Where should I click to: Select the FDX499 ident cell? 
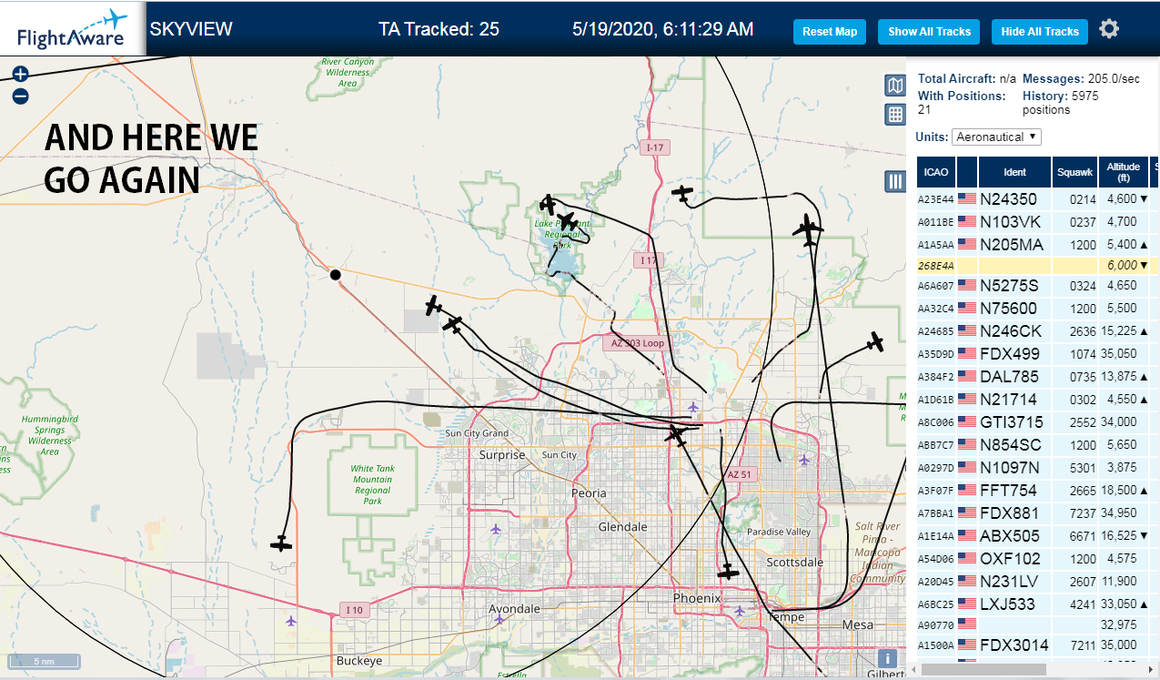(x=1014, y=353)
